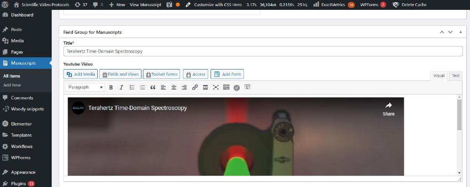Click the Add Media button
This screenshot has width=470, height=187.
(81, 74)
